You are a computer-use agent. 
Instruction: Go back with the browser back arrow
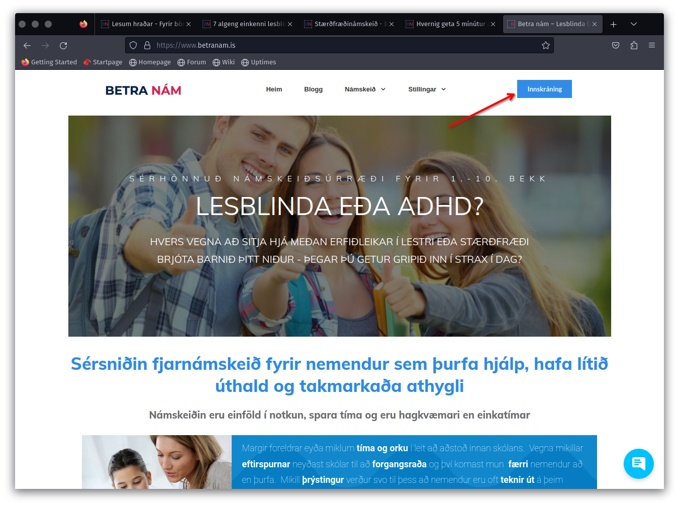(x=27, y=45)
